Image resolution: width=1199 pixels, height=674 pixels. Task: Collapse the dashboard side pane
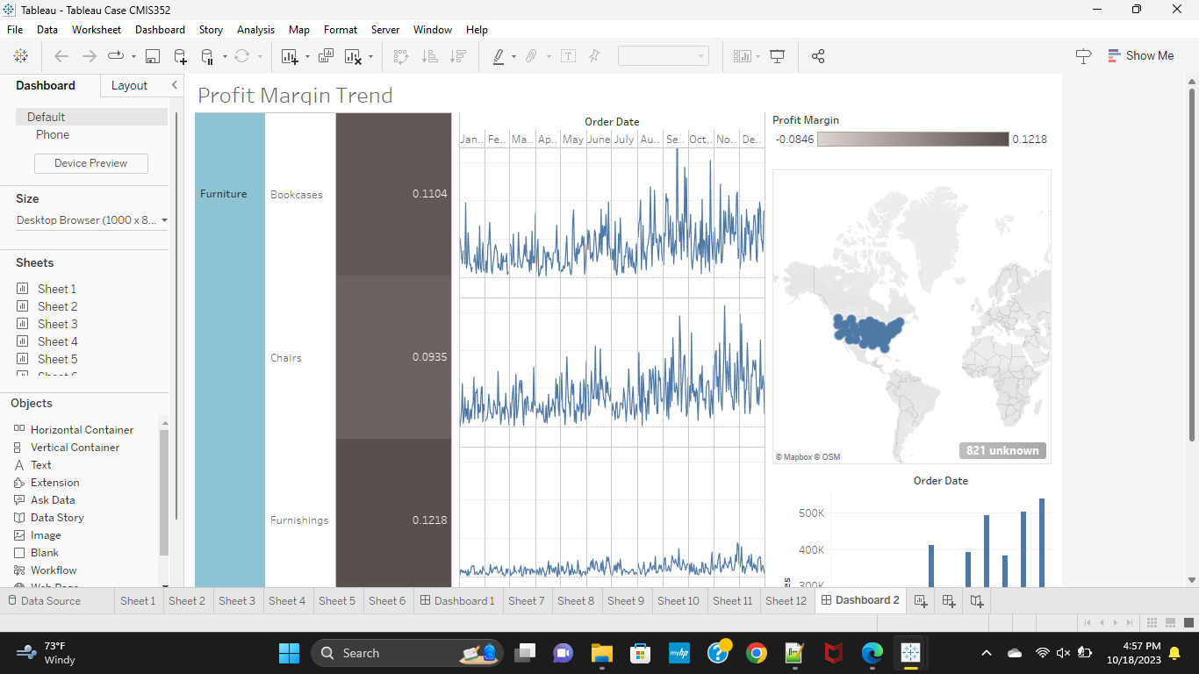[174, 85]
